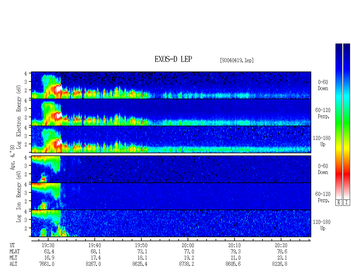Click the 20:20 UT time tick label
Viewport: 351px width, 272px height.
tap(281, 245)
